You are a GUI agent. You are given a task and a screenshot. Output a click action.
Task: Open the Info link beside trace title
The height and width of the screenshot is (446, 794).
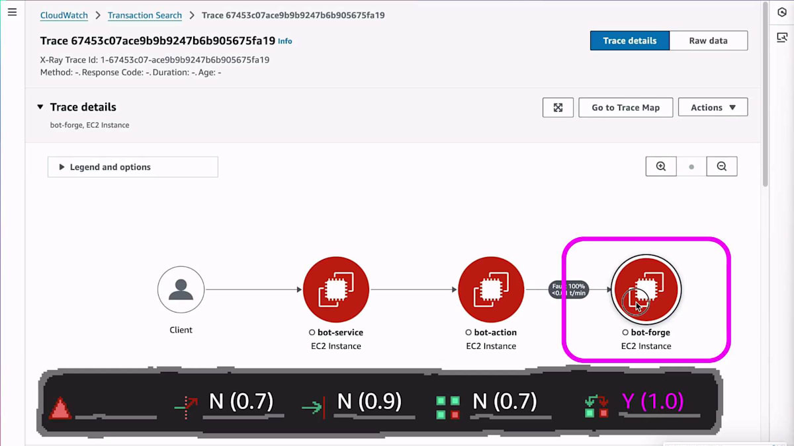[x=285, y=41]
